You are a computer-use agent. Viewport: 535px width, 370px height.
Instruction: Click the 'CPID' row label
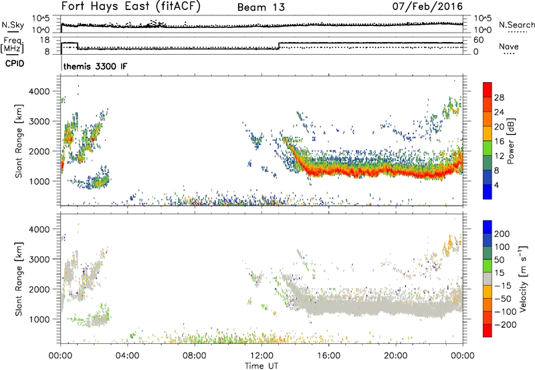click(x=15, y=63)
